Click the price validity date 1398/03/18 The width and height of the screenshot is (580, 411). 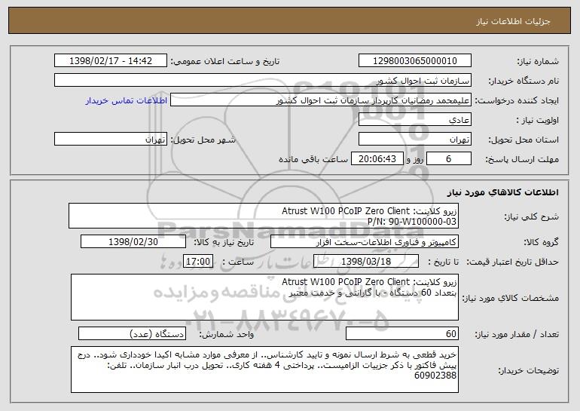(x=366, y=262)
